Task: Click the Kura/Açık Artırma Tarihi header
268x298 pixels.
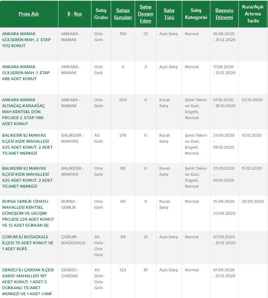Action: click(x=253, y=14)
